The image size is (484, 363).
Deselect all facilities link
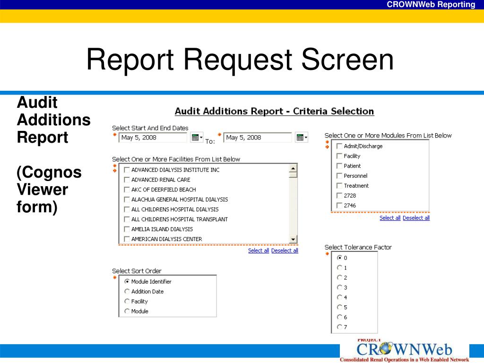pos(285,251)
